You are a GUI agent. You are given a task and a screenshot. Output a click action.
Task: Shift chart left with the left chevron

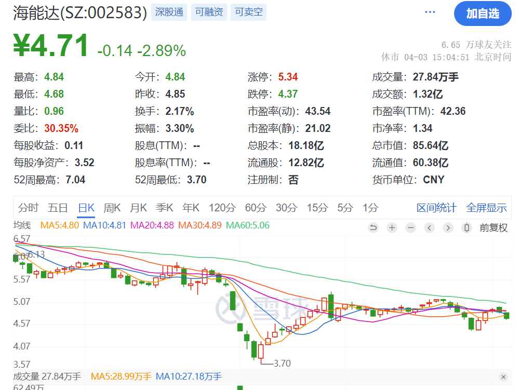429,227
